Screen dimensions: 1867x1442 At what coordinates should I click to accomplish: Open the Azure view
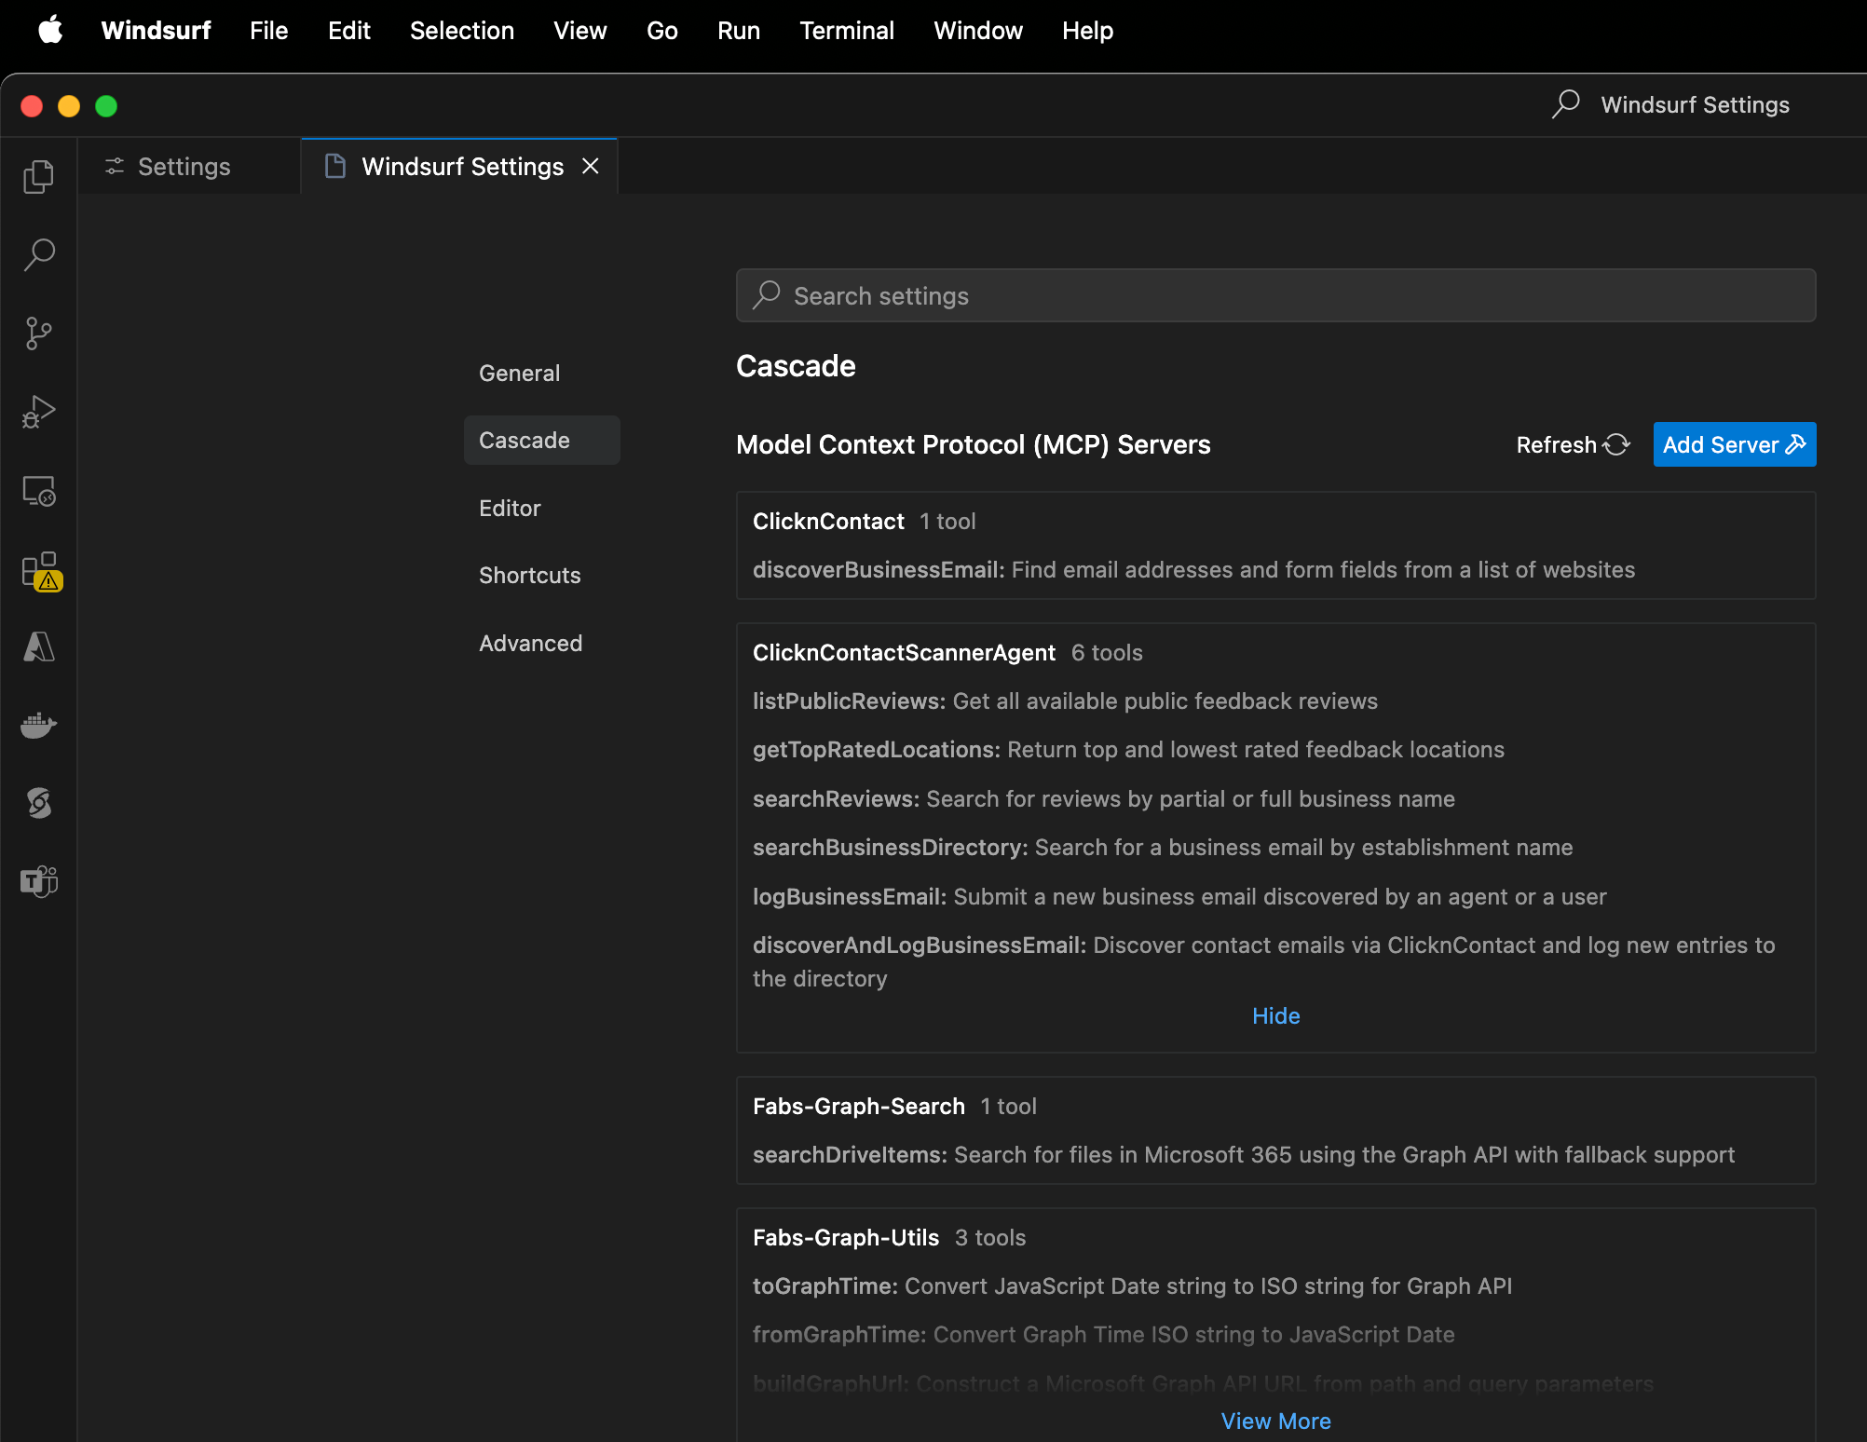(x=38, y=646)
